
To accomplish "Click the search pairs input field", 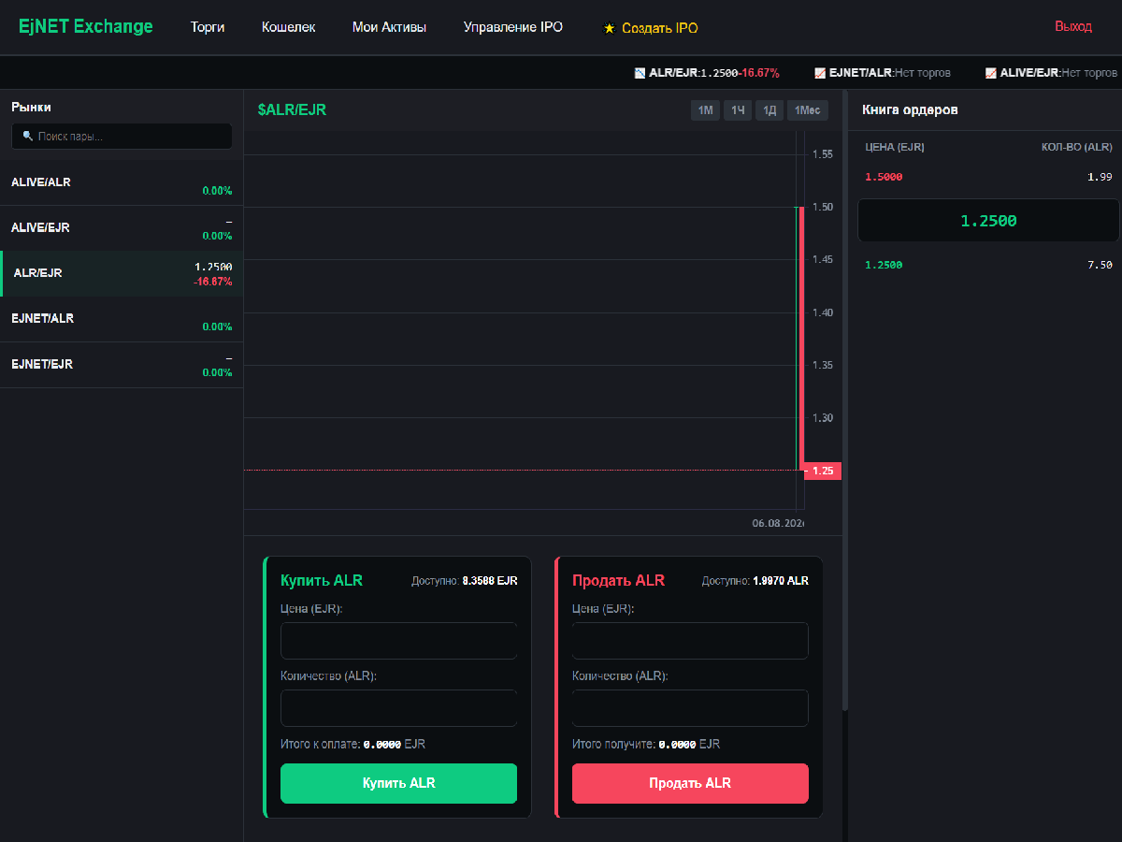I will [x=122, y=137].
